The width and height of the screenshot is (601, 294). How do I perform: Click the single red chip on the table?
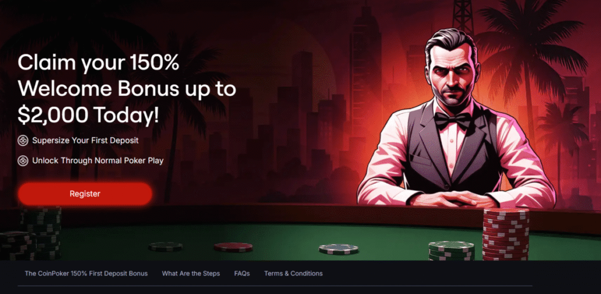click(x=233, y=247)
